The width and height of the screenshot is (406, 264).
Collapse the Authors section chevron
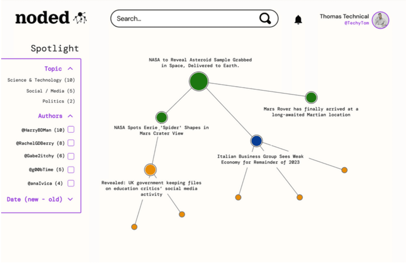pos(70,116)
